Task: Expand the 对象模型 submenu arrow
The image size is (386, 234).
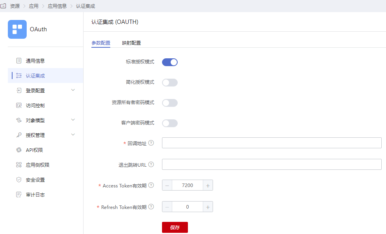Action: [x=73, y=120]
